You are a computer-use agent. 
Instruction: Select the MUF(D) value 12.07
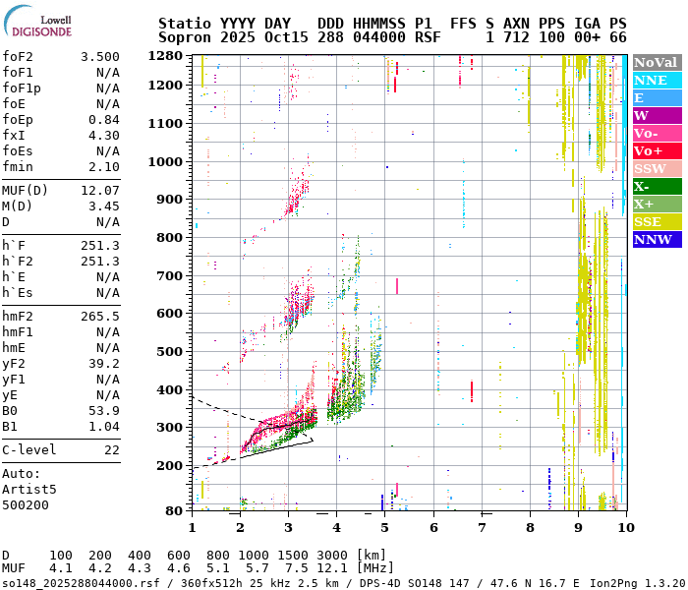100,191
